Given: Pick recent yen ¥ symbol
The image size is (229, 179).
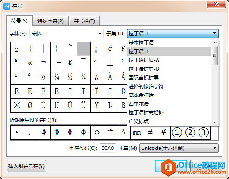Looking at the screenshot, I should click(x=164, y=132).
